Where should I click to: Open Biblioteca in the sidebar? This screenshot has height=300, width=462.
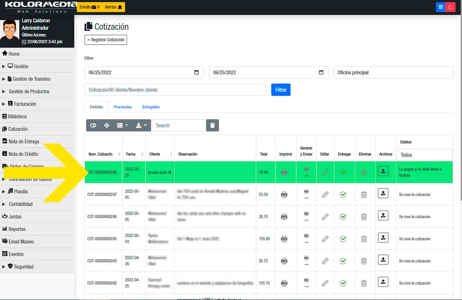(x=37, y=116)
